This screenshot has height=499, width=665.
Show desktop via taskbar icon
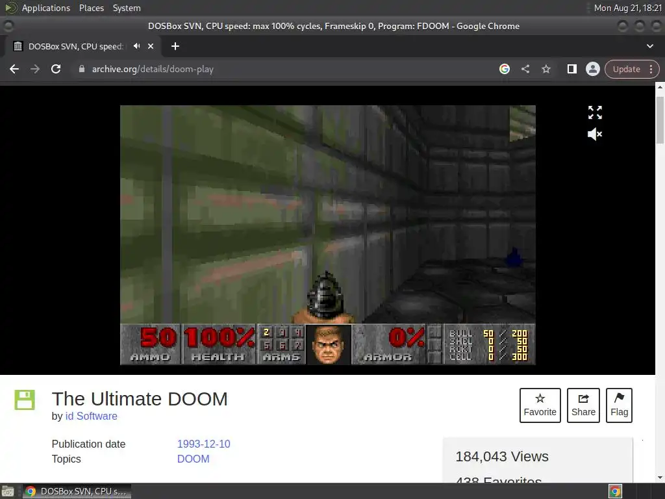pos(8,491)
